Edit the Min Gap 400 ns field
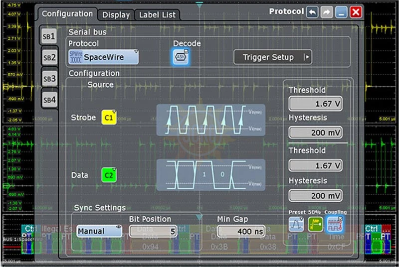This screenshot has height=267, width=399. [241, 231]
